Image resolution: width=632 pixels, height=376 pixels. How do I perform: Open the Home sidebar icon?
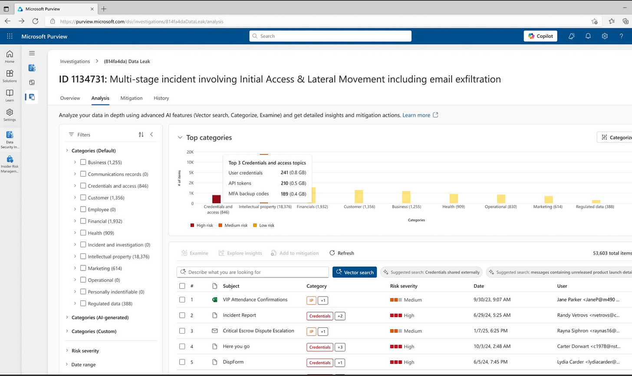click(10, 57)
